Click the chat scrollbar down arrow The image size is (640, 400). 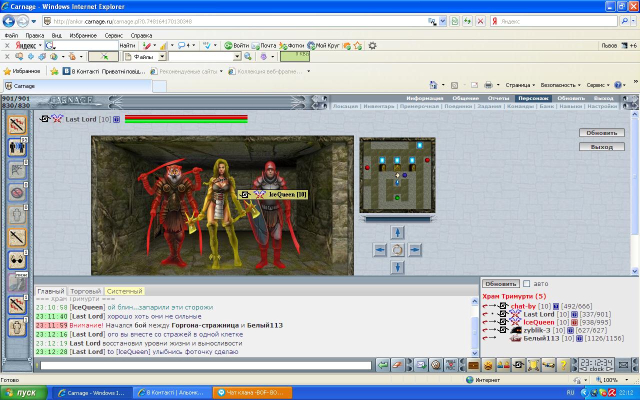475,352
